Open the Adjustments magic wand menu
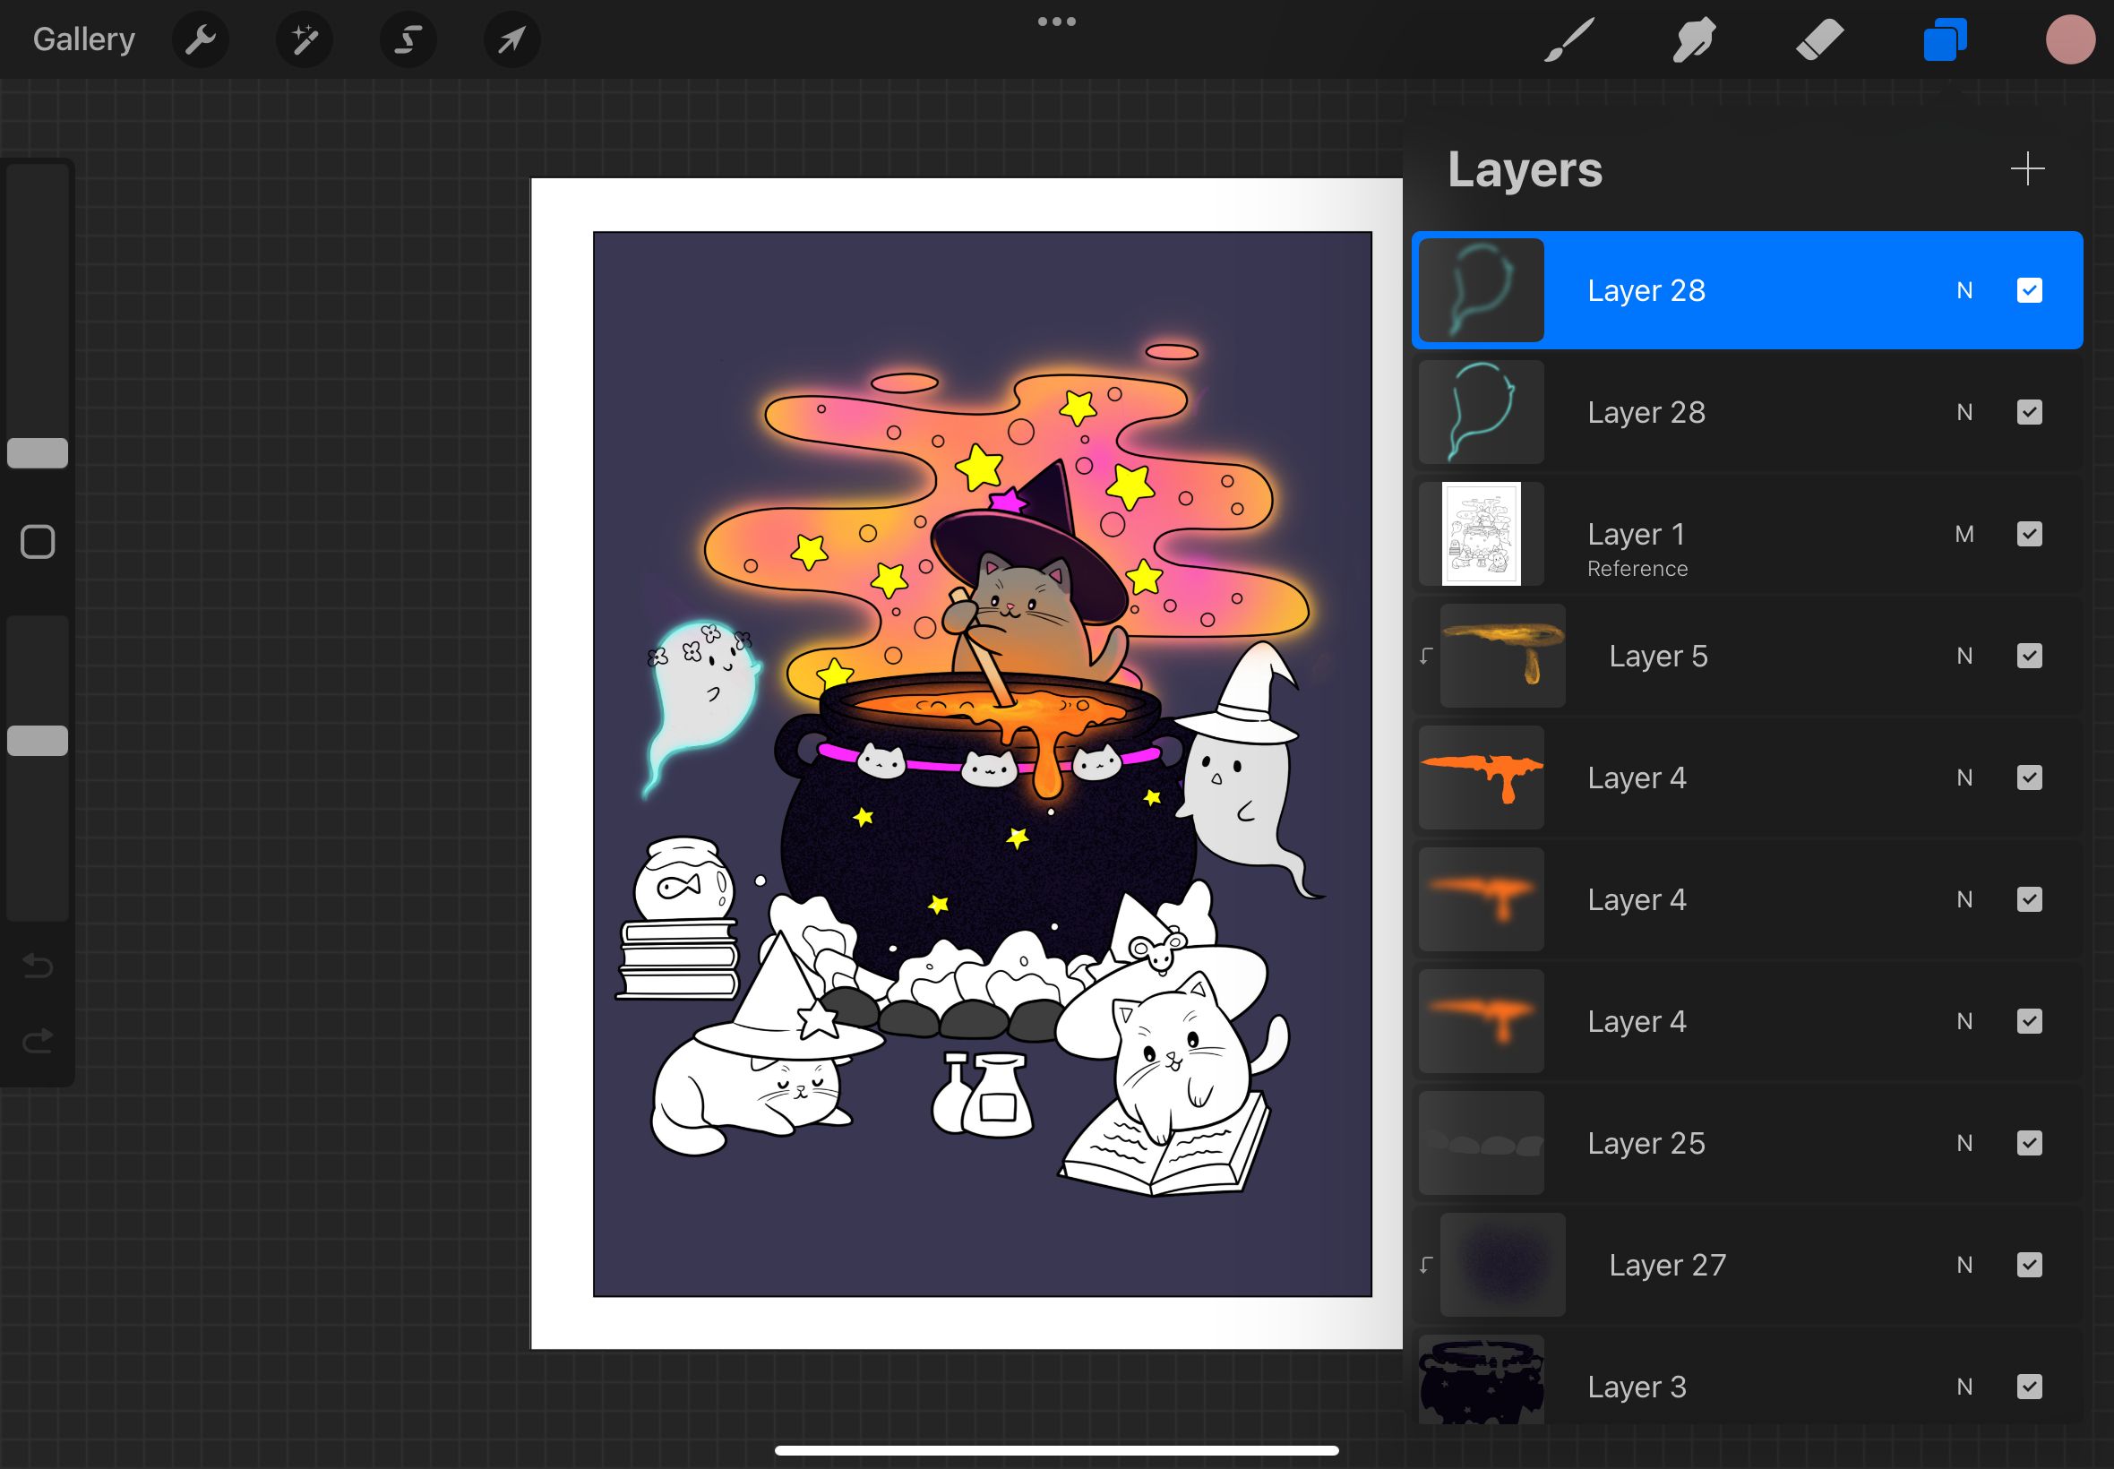The image size is (2114, 1469). pos(304,39)
